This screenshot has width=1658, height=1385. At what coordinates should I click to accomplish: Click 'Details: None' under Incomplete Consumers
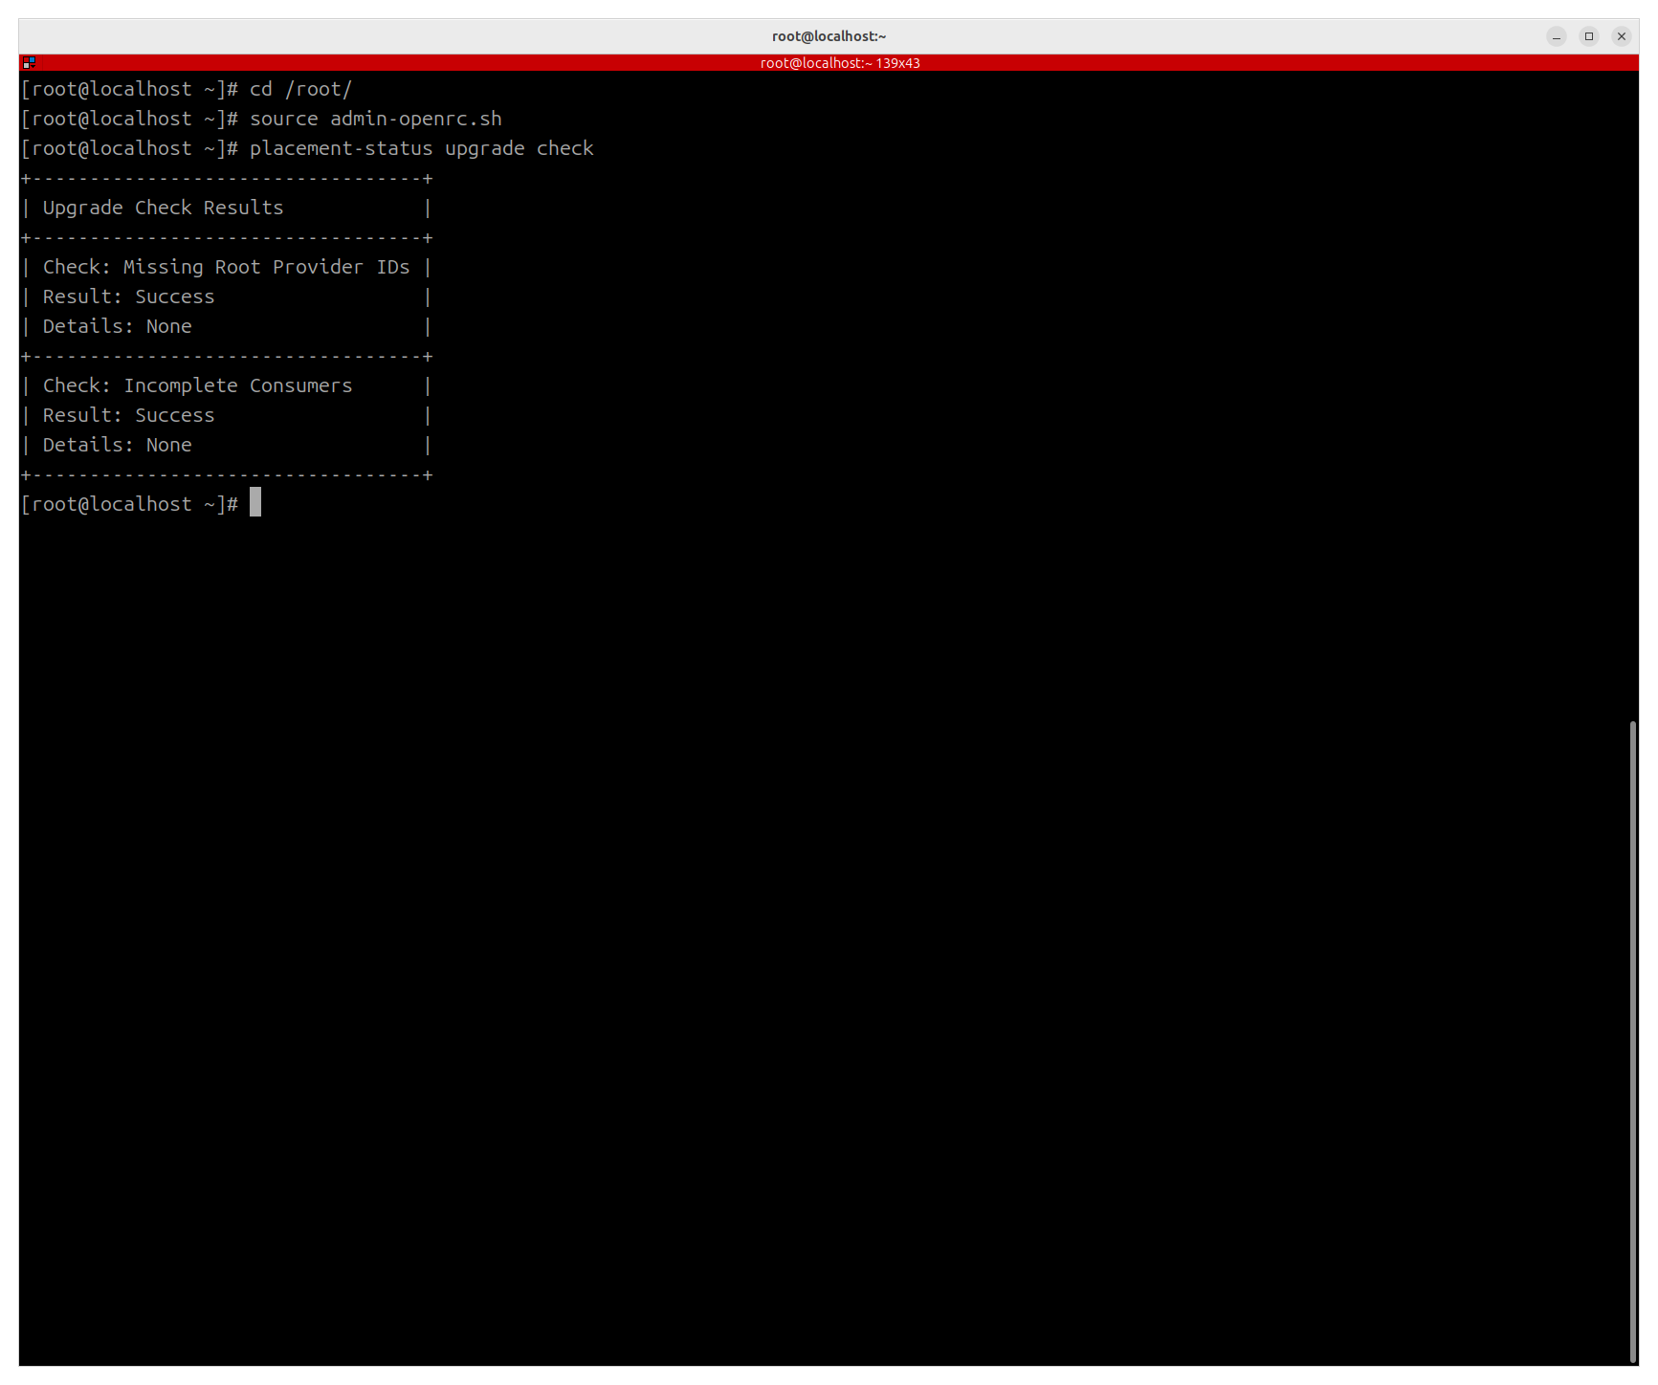tap(117, 445)
